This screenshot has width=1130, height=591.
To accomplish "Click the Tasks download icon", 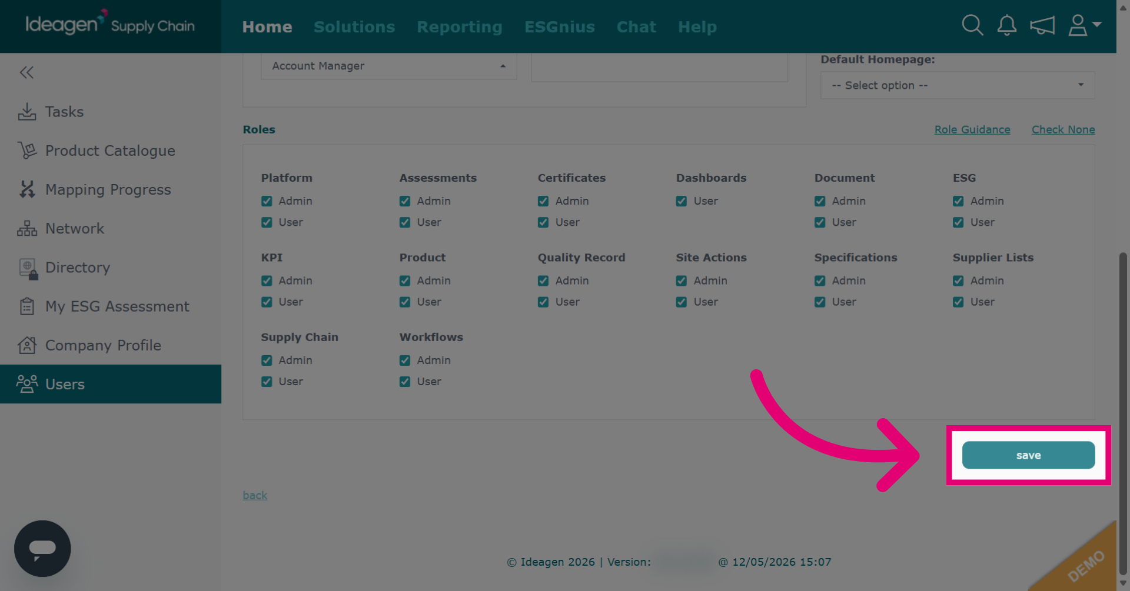I will tap(27, 112).
